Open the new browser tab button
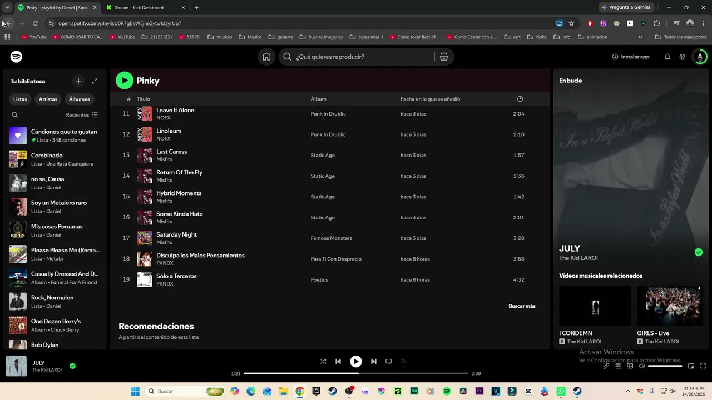Image resolution: width=712 pixels, height=400 pixels. click(x=196, y=8)
